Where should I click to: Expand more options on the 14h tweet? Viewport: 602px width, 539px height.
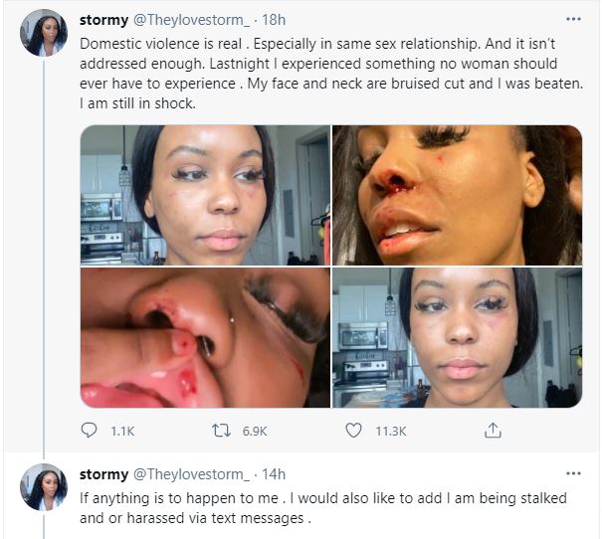573,474
